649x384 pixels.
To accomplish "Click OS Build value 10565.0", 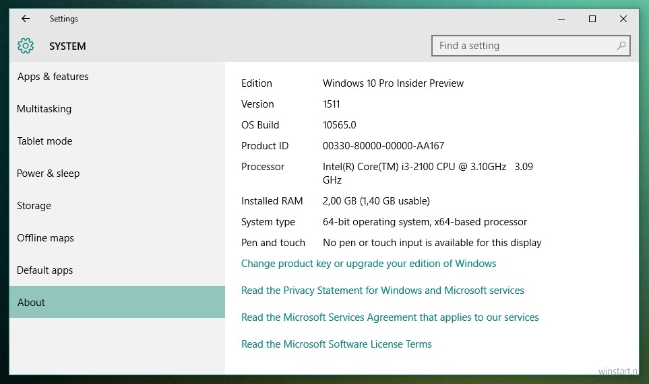I will coord(340,125).
